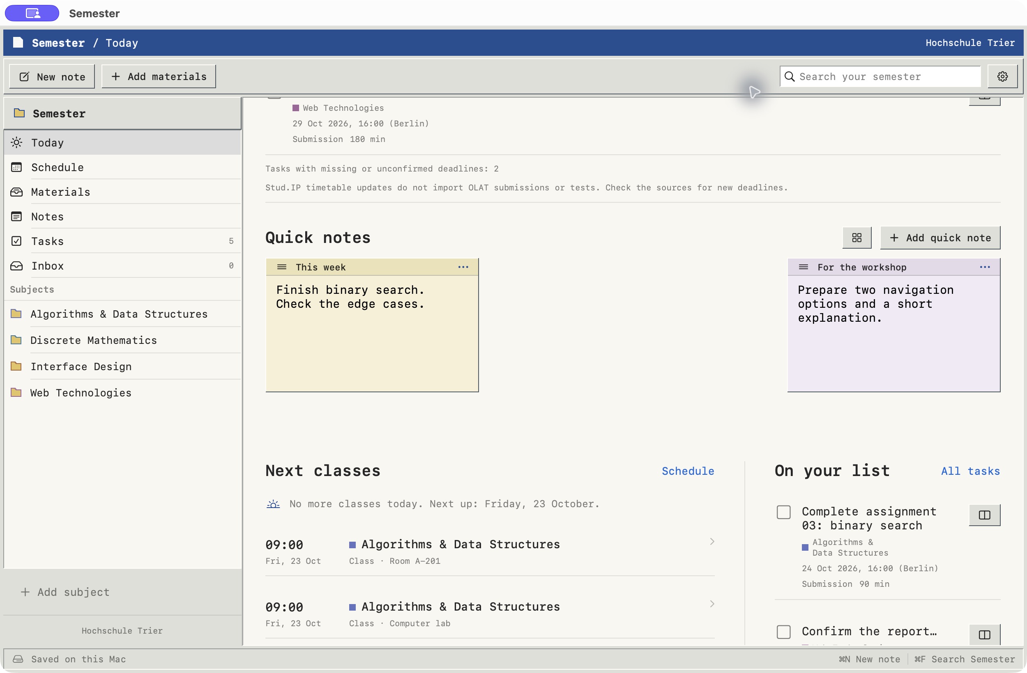Click the This week note text
Viewport: 1027px width, 673px height.
[350, 297]
